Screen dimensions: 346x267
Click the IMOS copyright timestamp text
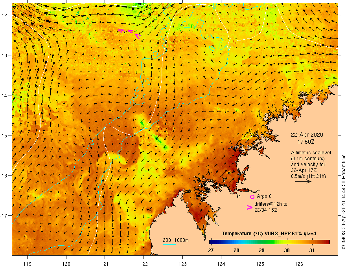click(x=343, y=202)
